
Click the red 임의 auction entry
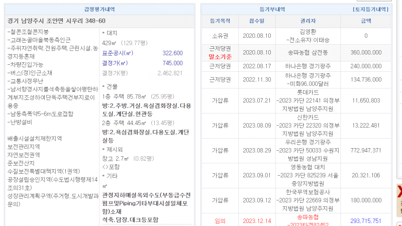pyautogui.click(x=220, y=220)
